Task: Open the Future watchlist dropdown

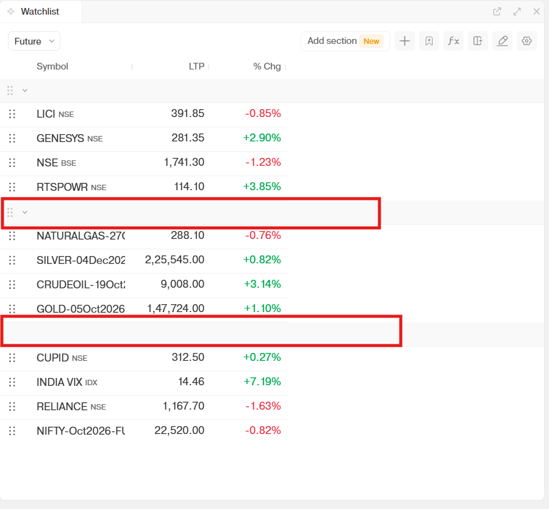Action: (x=34, y=41)
